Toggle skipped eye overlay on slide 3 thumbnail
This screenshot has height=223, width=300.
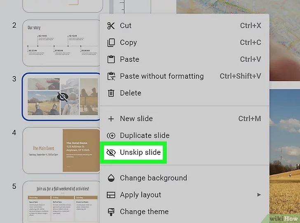[x=63, y=97]
